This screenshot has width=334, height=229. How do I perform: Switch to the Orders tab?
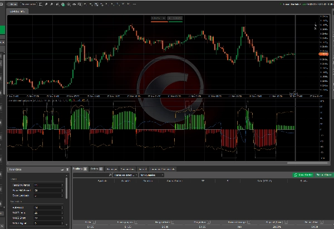[95, 168]
